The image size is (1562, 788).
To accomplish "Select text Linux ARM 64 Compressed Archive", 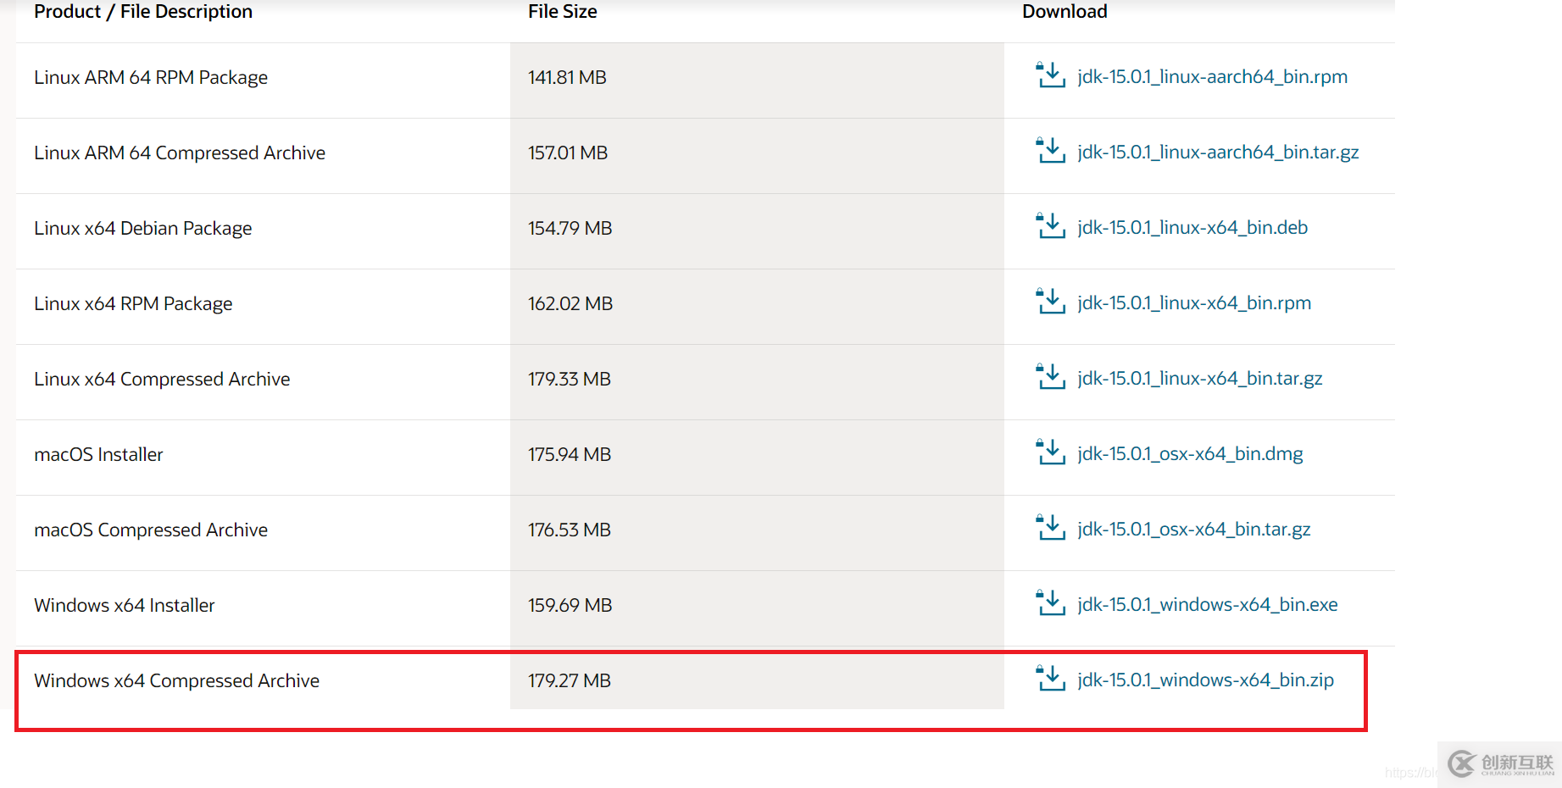I will (x=180, y=153).
